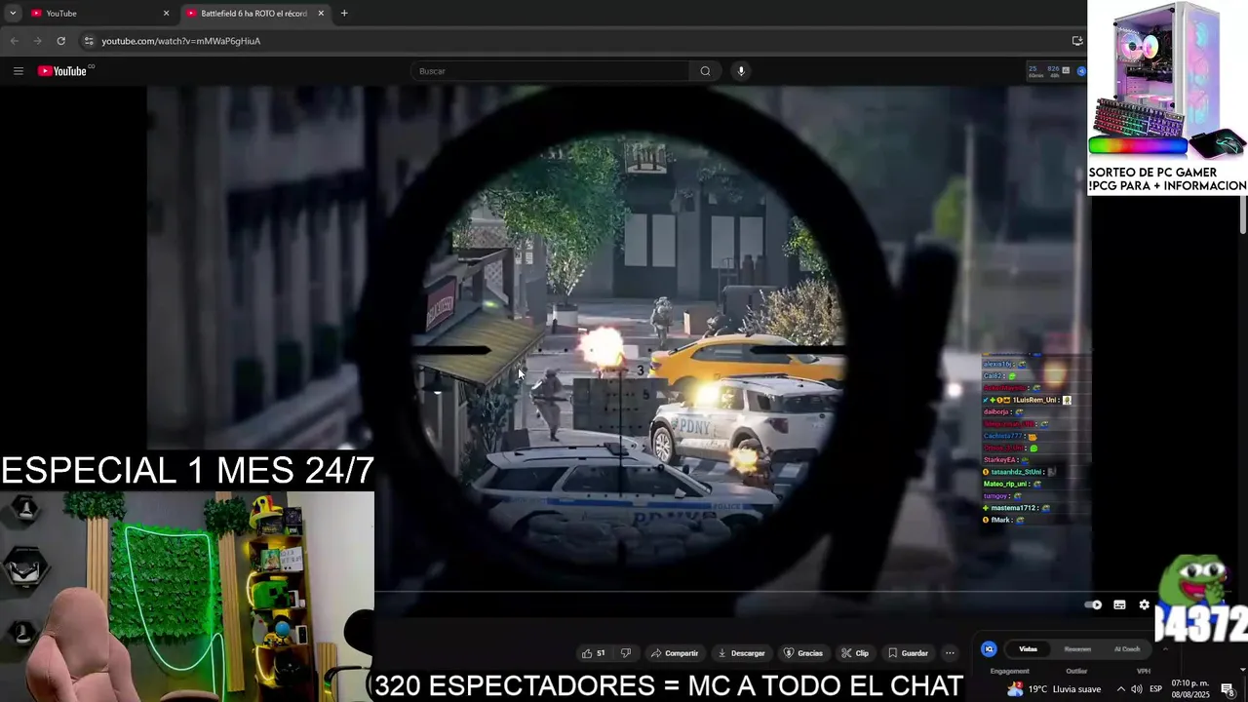Click the page vertical scrollbar

(x=1242, y=214)
